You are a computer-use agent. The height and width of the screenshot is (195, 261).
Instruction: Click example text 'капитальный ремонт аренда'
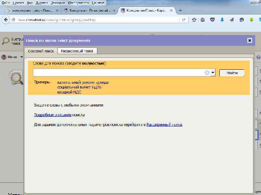83,82
